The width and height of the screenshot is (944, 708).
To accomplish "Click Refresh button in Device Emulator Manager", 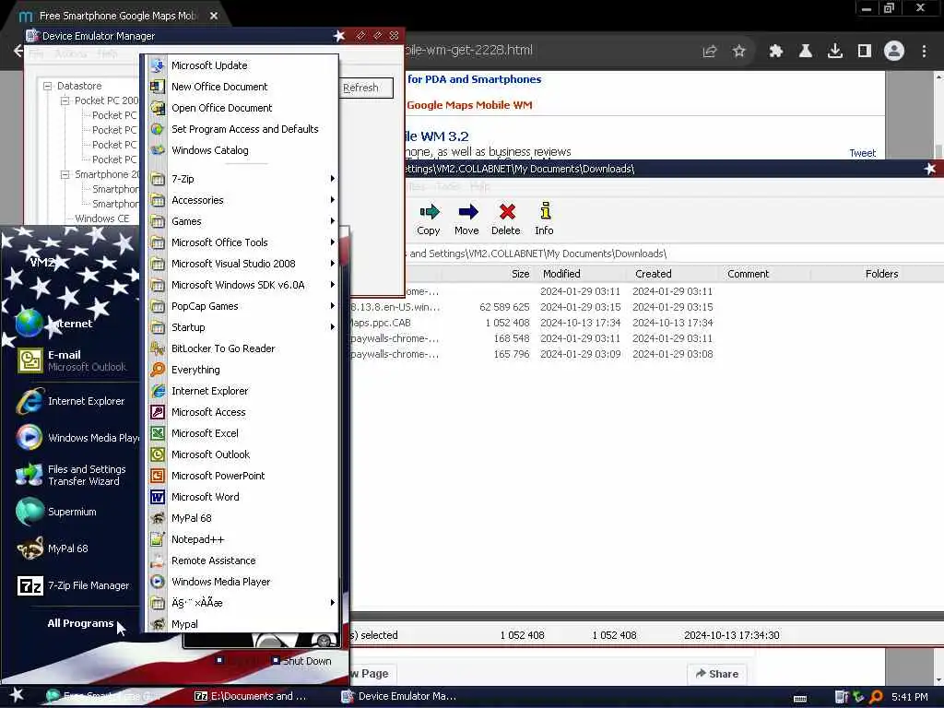I will (366, 88).
